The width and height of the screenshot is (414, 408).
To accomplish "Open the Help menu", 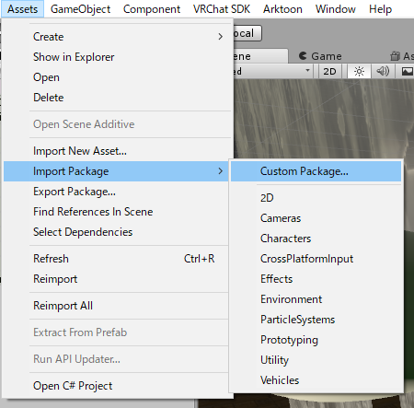I will [x=380, y=9].
